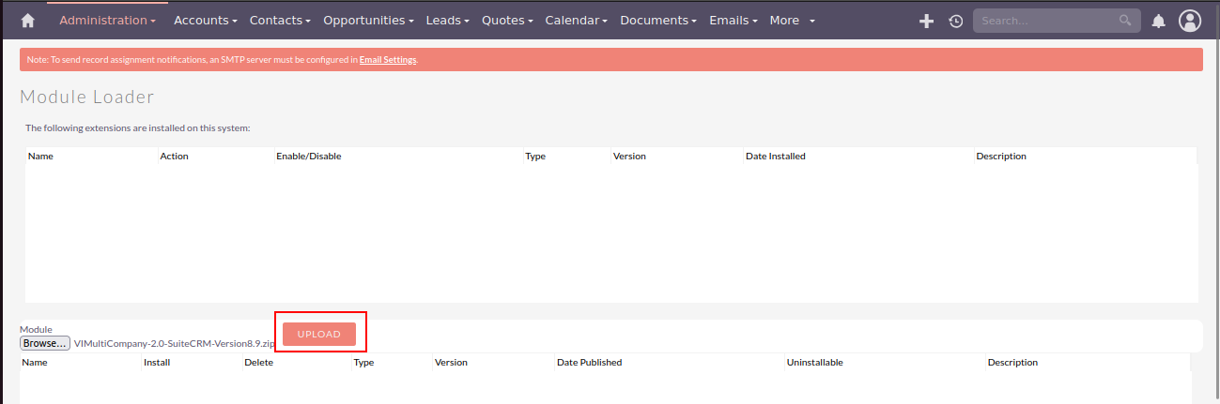Open the Calendar menu
Viewport: 1220px width, 404px height.
point(576,21)
